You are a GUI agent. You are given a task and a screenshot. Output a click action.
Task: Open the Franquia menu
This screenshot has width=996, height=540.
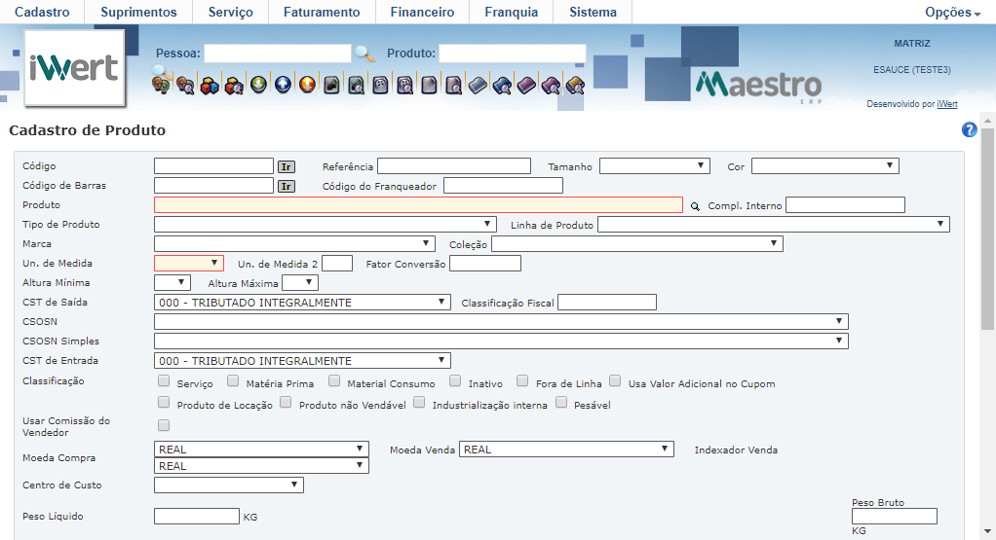coord(512,12)
